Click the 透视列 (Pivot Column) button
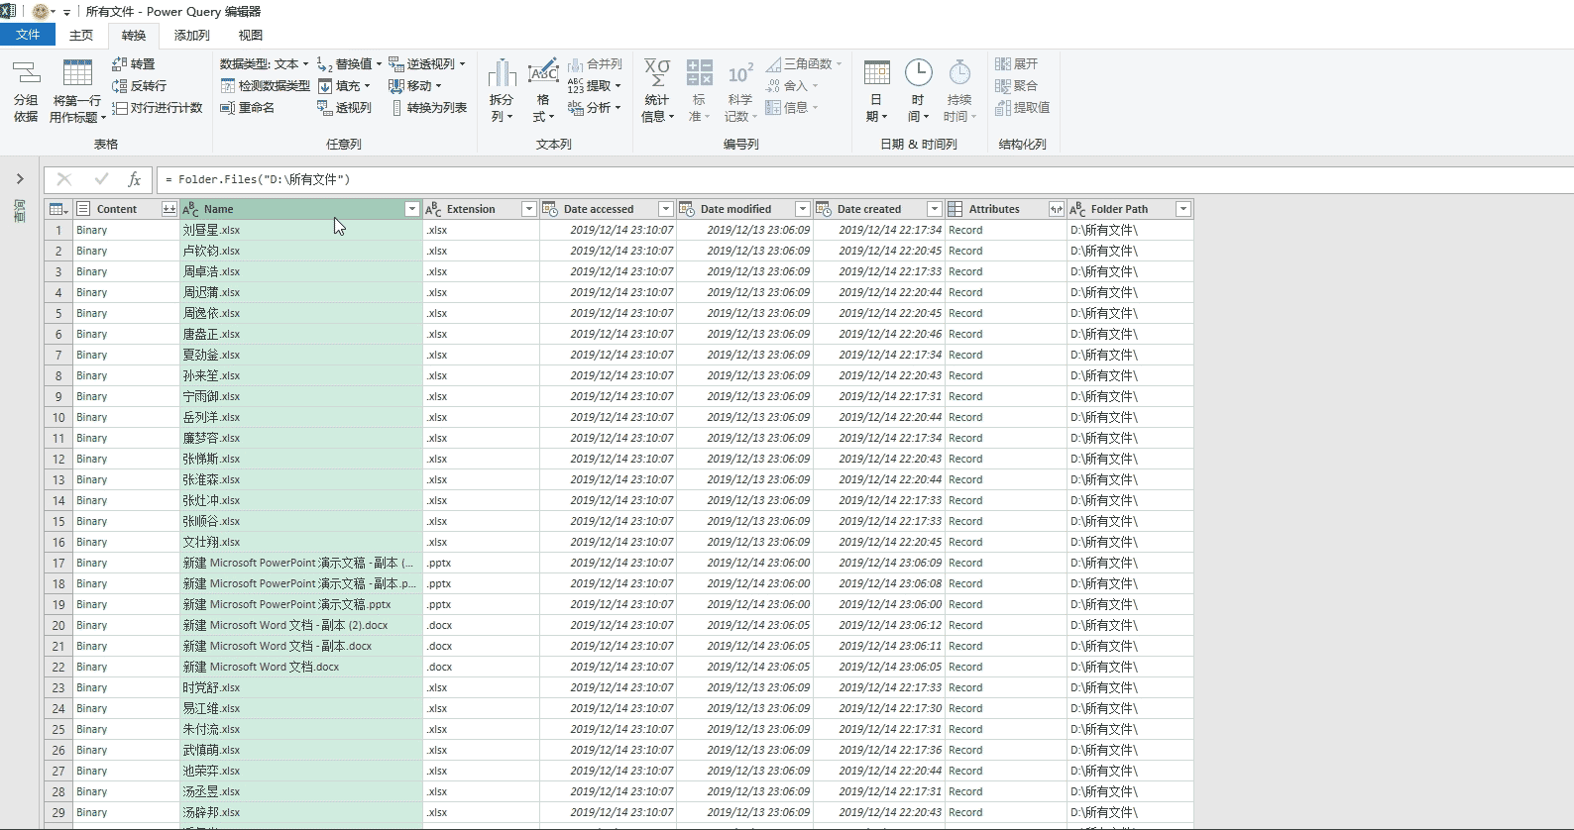Screen dimensions: 1574x830 click(344, 108)
